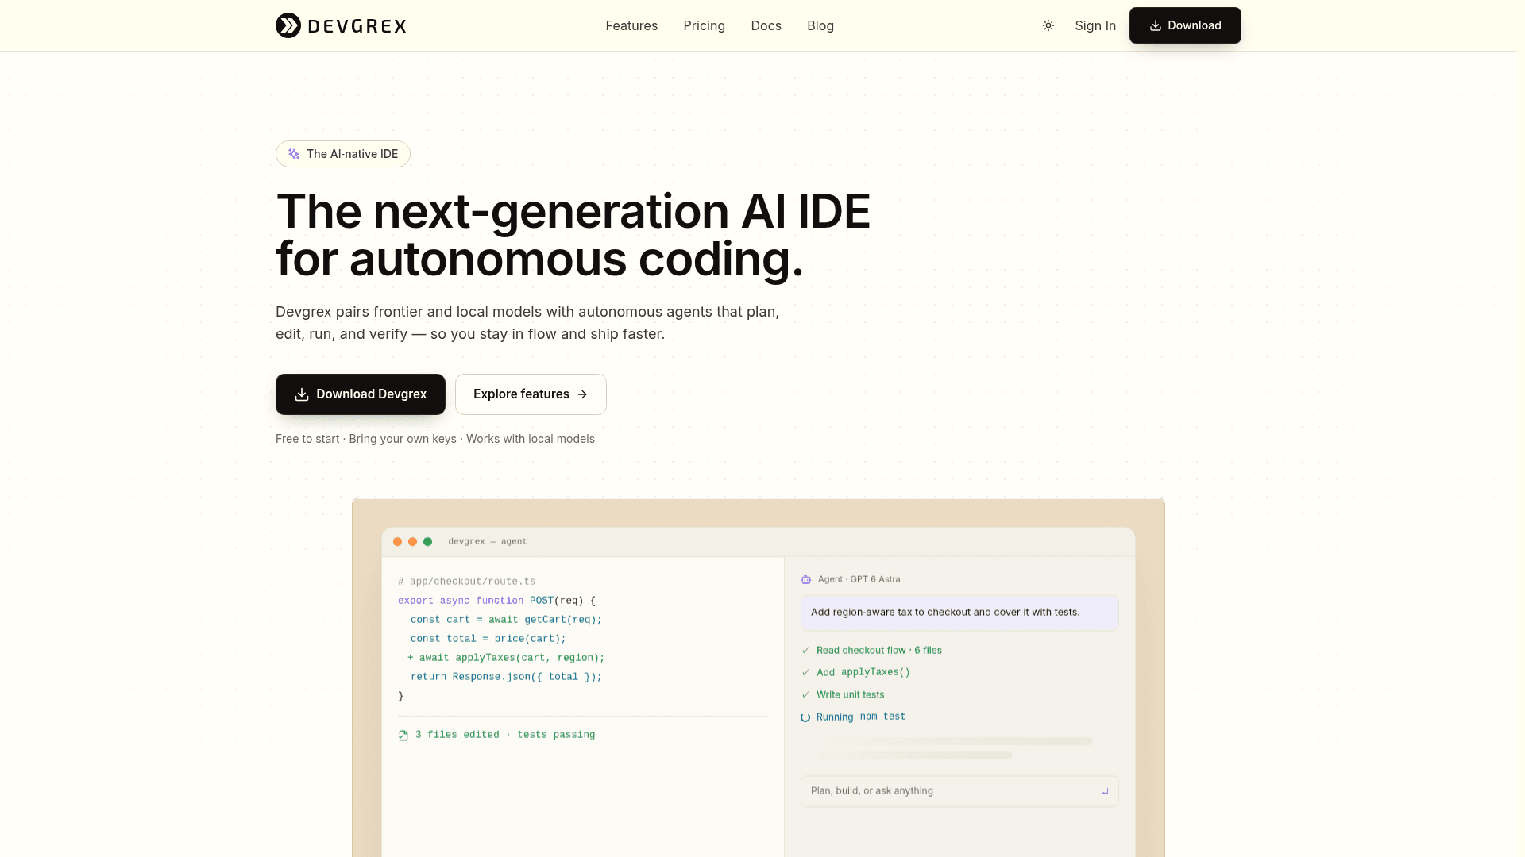This screenshot has width=1525, height=857.
Task: Click 'The AI-native IDE' badge text
Action: [x=353, y=154]
